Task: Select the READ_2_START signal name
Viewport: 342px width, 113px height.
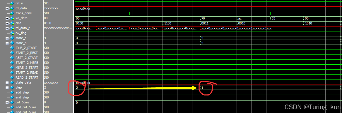Action: [x=27, y=78]
